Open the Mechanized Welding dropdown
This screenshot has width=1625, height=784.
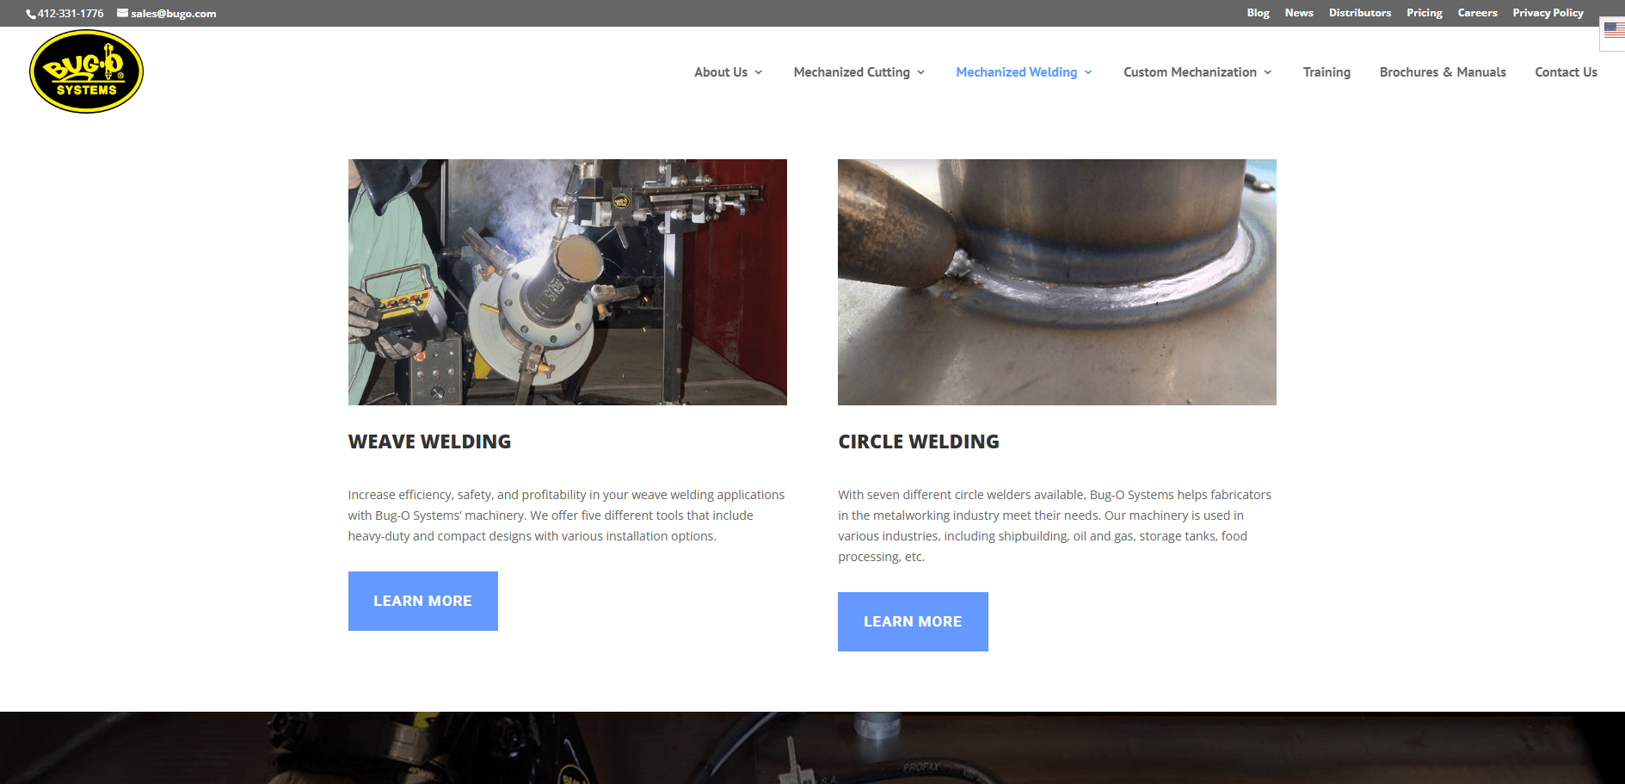(1024, 72)
